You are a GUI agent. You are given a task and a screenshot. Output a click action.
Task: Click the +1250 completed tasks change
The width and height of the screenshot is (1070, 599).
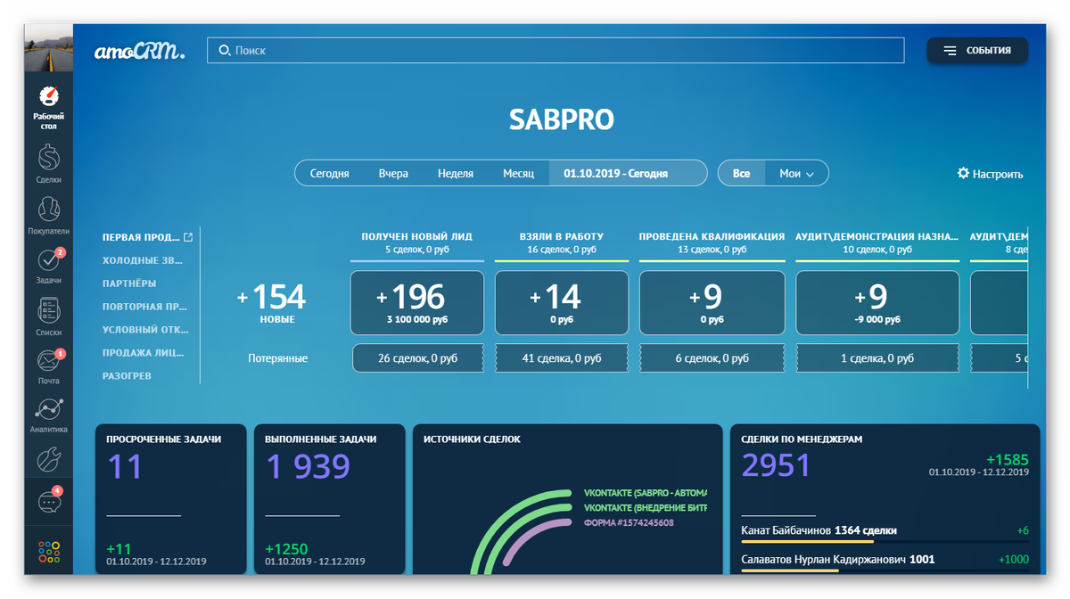287,549
